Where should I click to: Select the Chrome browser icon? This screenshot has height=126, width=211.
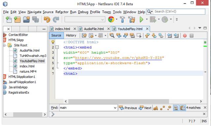pyautogui.click(x=111, y=19)
